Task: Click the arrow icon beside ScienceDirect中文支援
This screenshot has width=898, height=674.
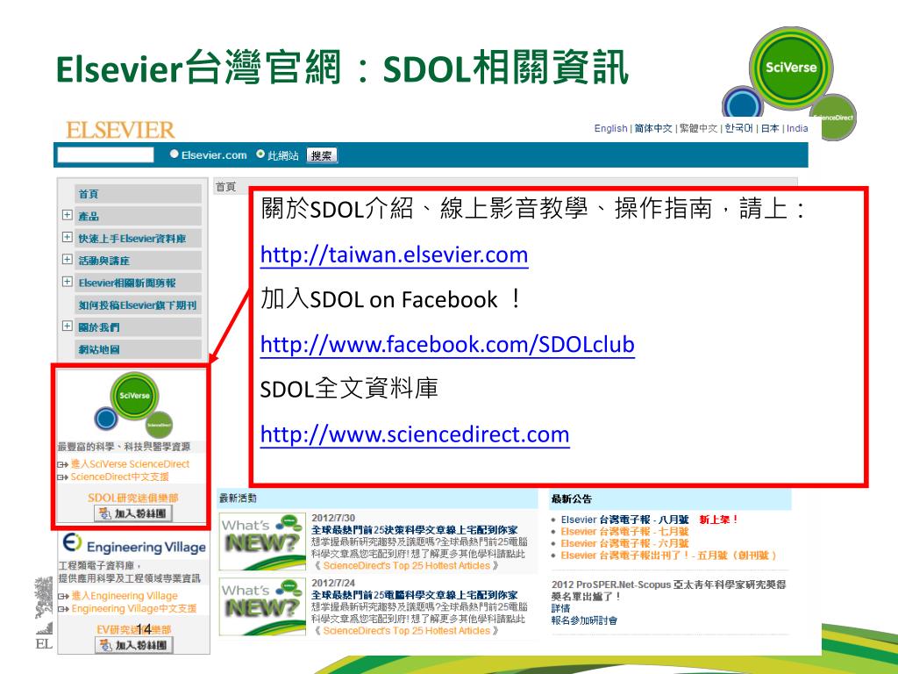Action: pos(63,477)
